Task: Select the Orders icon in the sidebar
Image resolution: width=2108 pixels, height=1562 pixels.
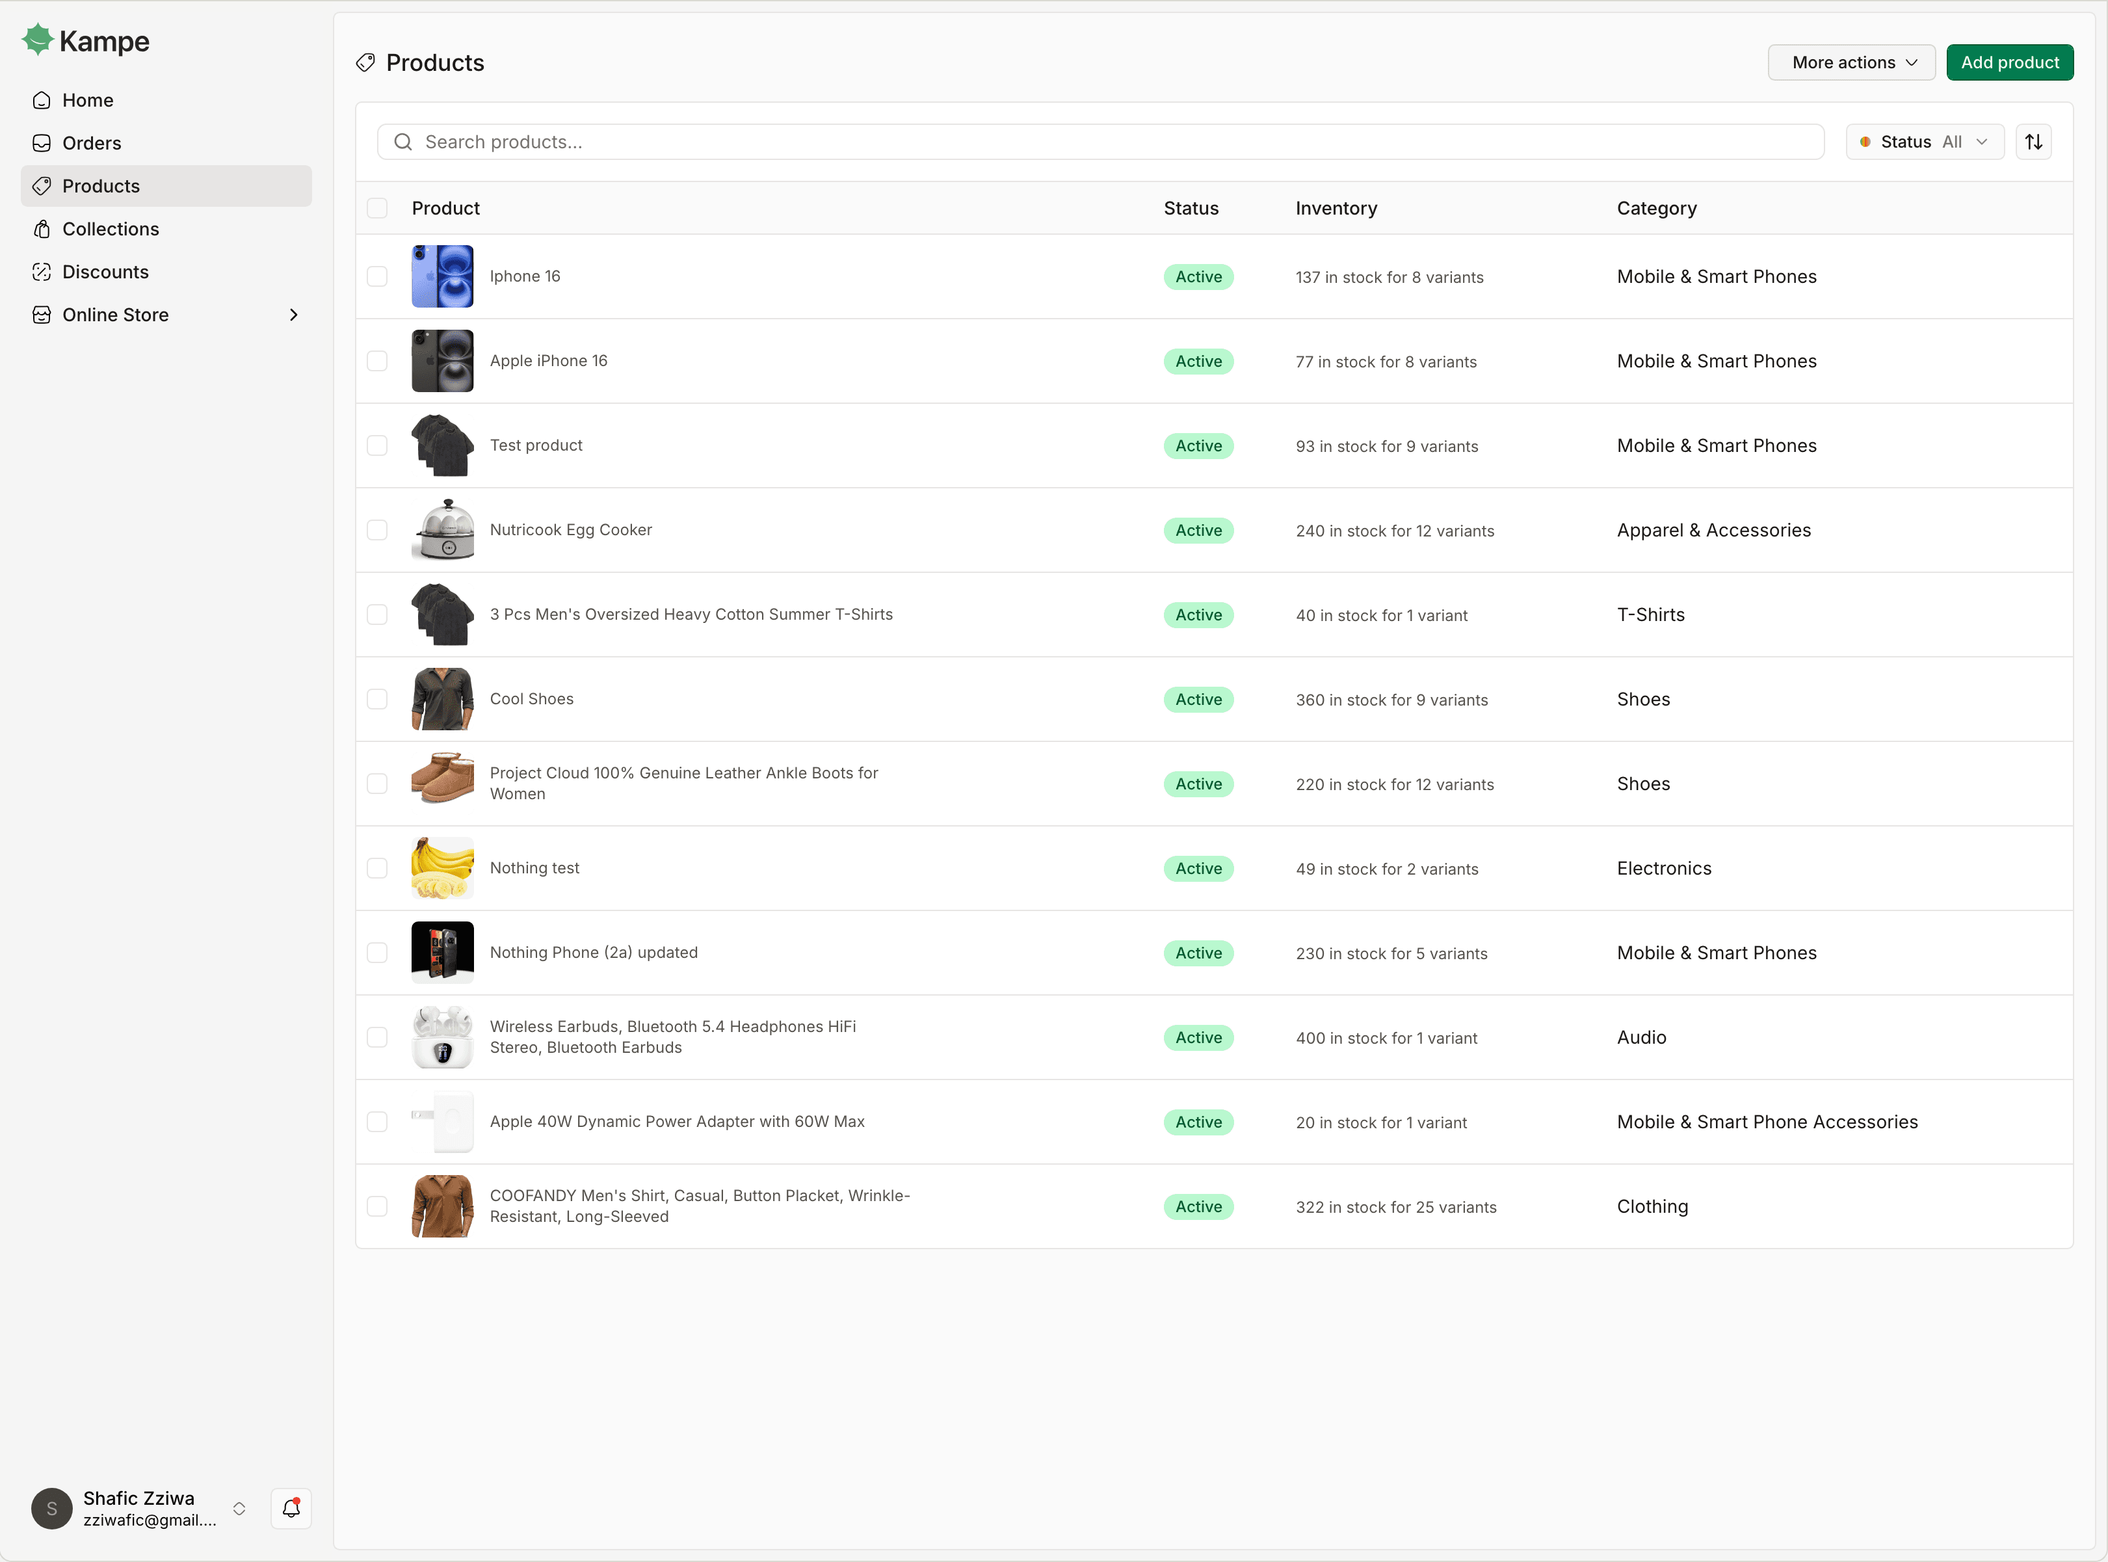Action: (x=42, y=143)
